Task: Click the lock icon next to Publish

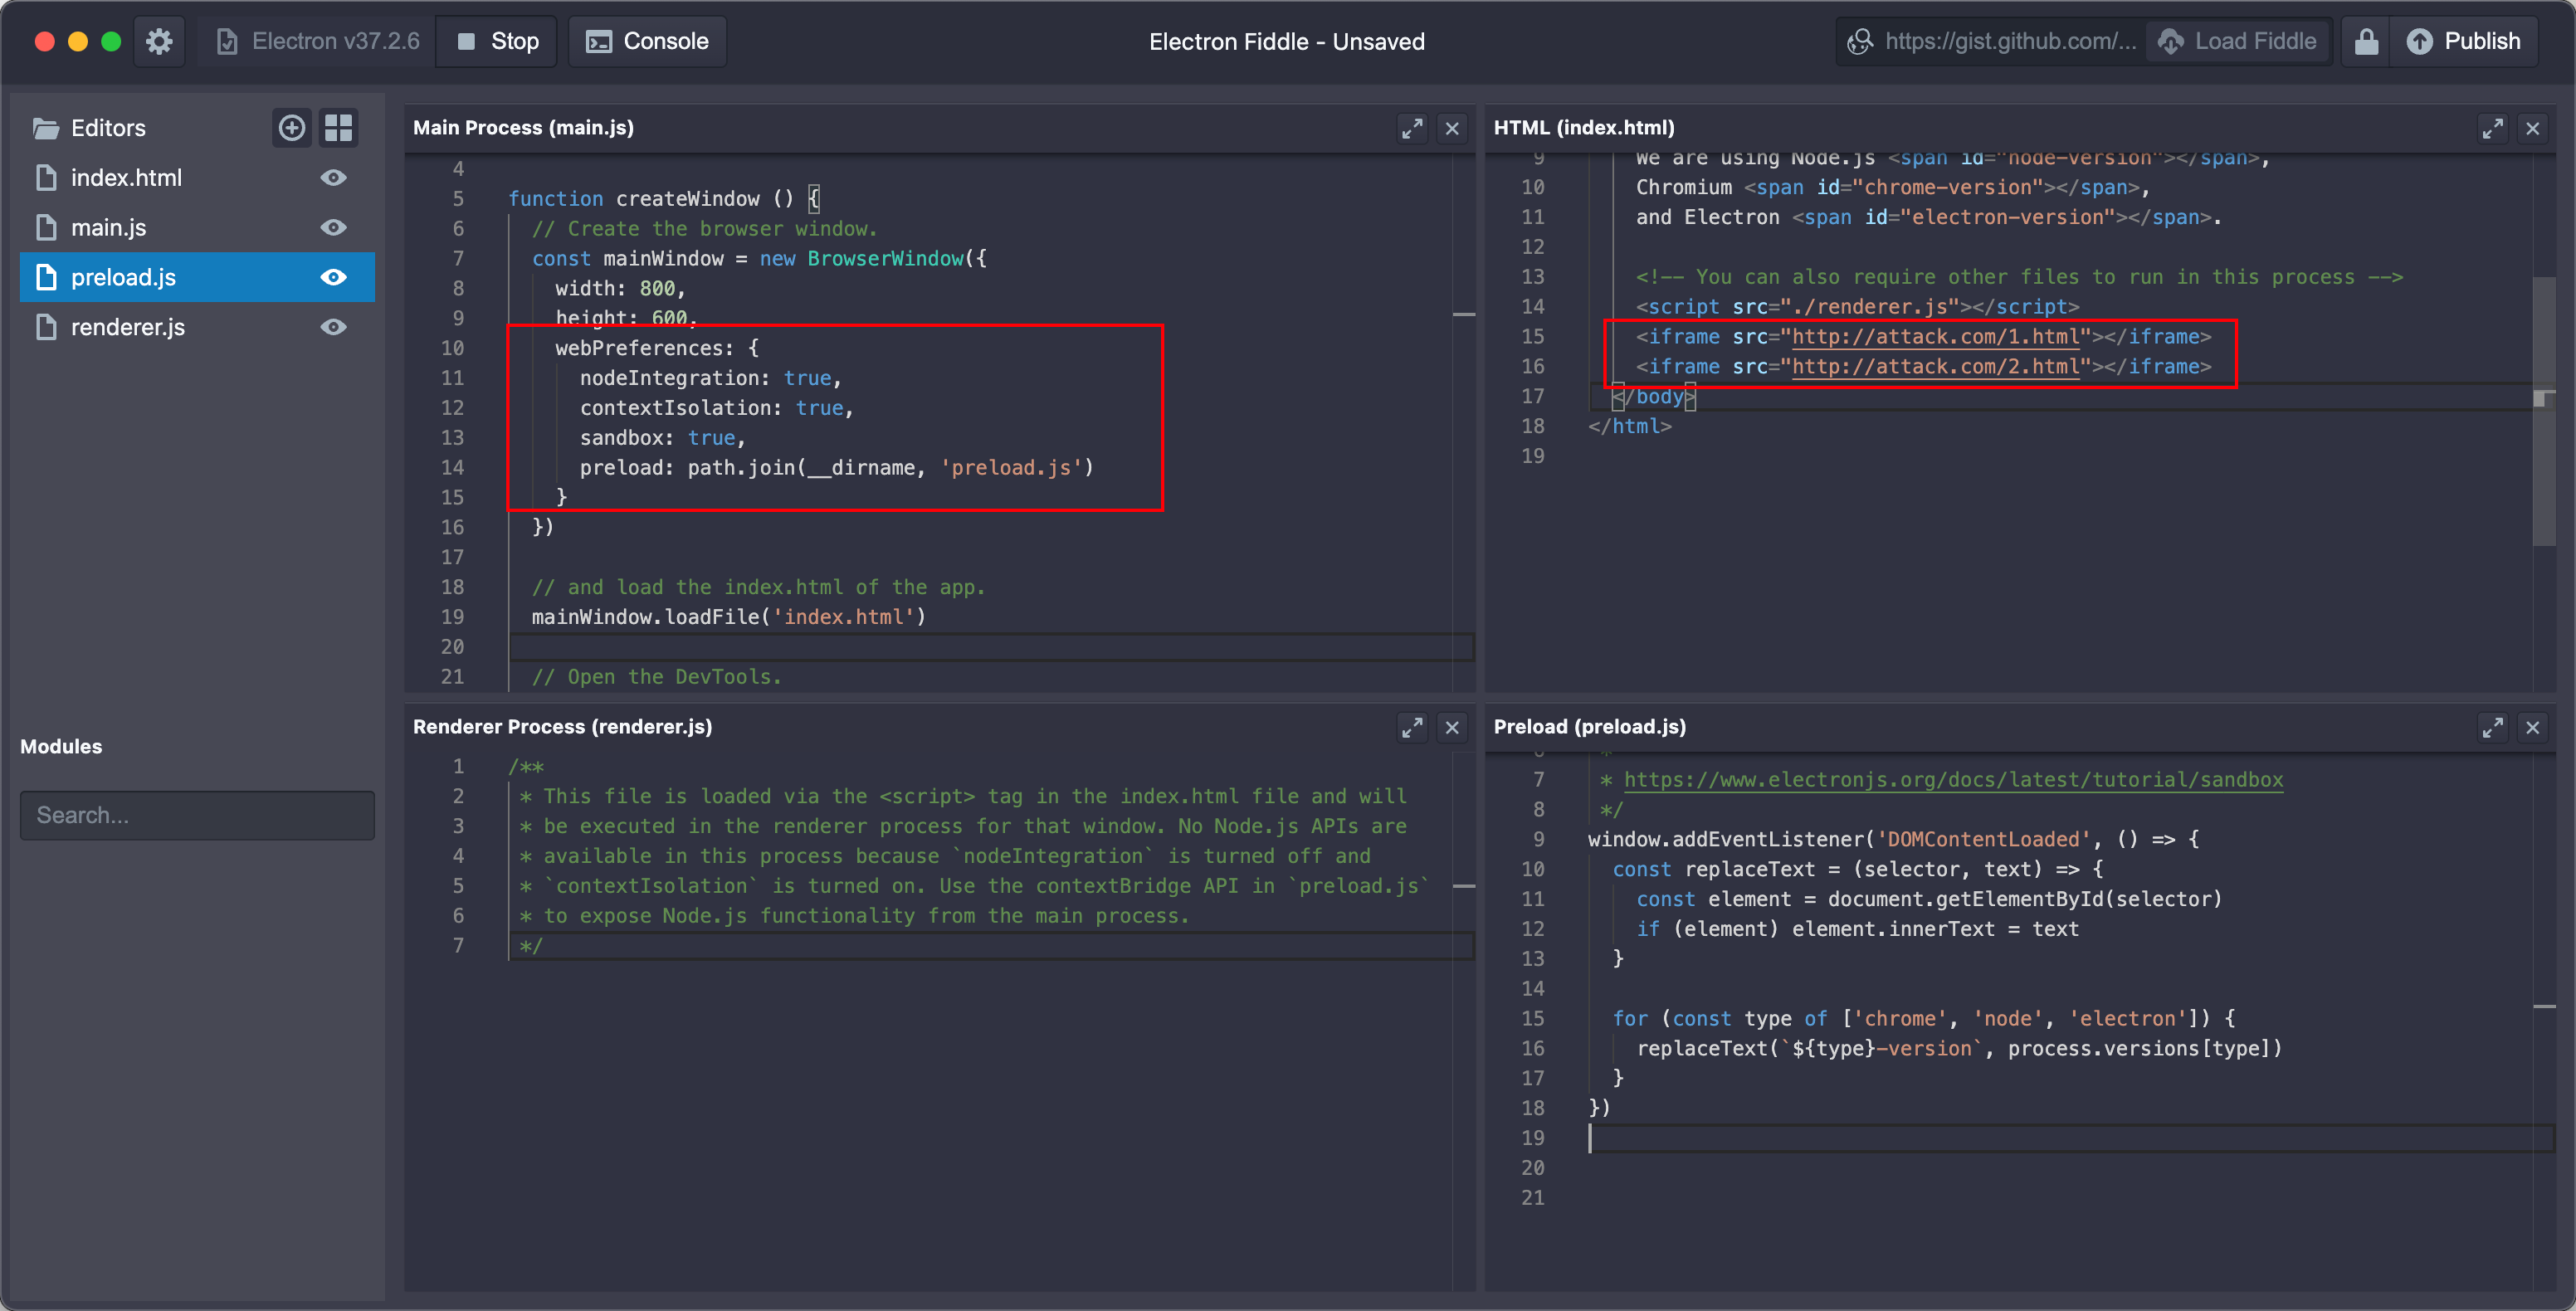Action: [x=2366, y=41]
